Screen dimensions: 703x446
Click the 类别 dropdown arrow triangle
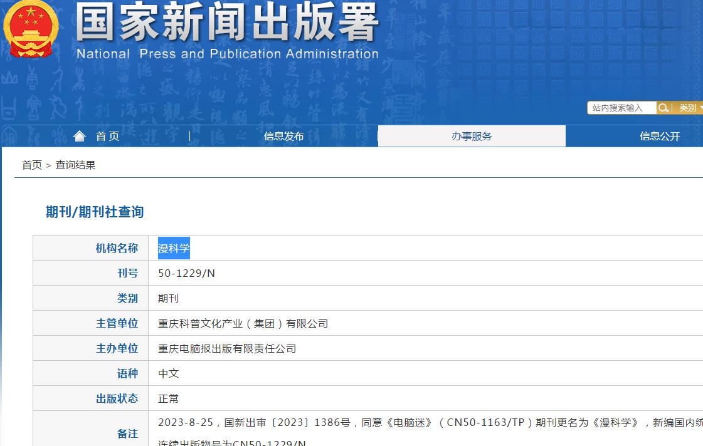point(699,108)
